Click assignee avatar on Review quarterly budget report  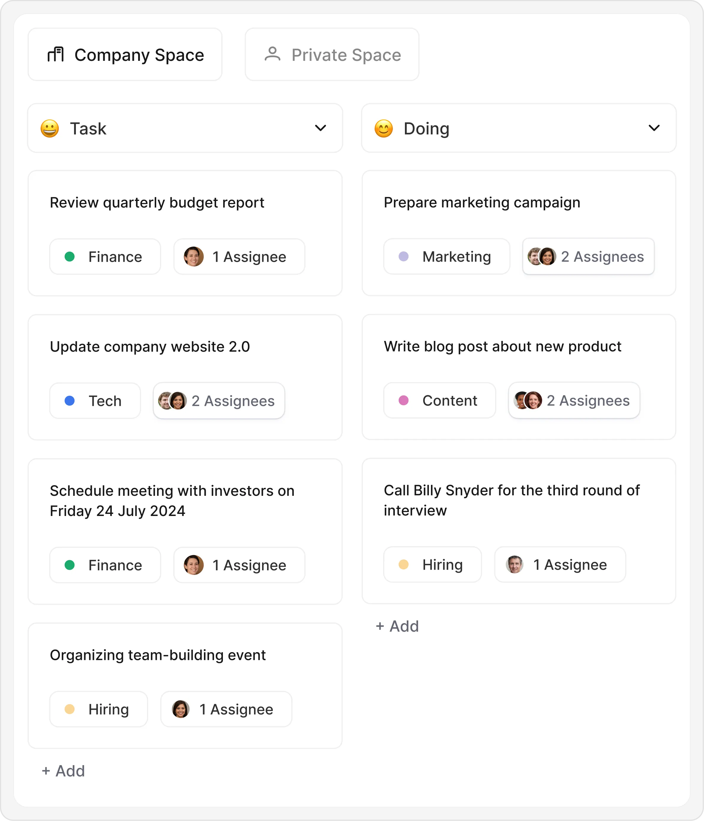click(x=194, y=257)
